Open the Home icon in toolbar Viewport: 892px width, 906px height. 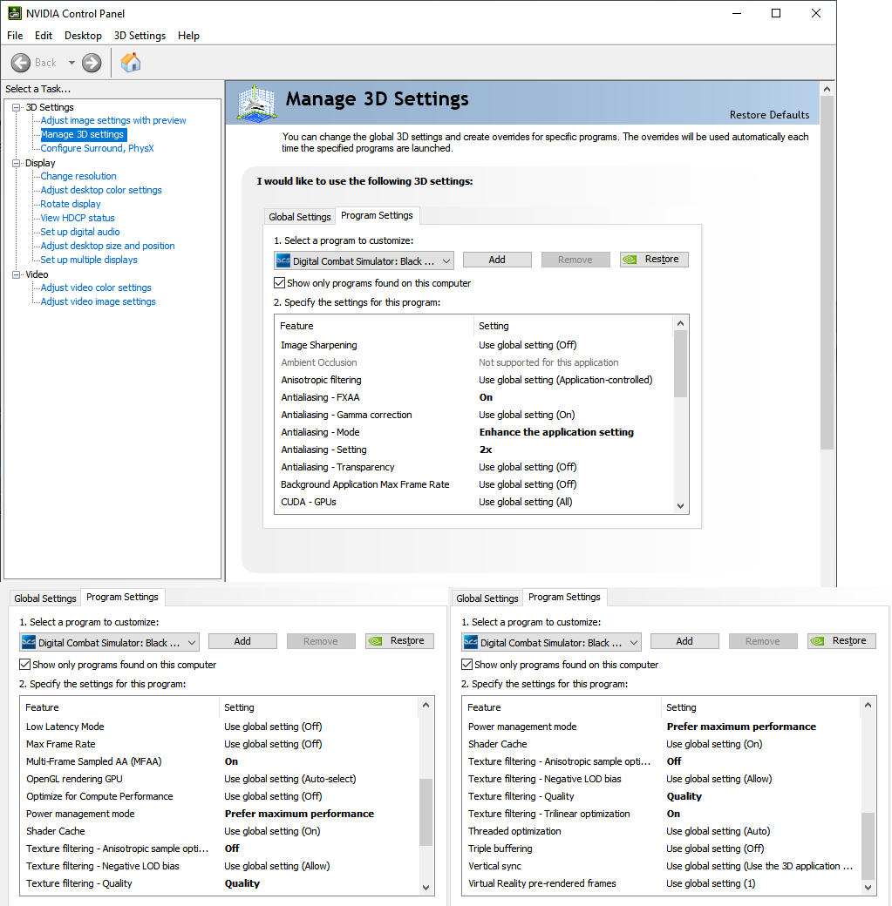pos(131,63)
